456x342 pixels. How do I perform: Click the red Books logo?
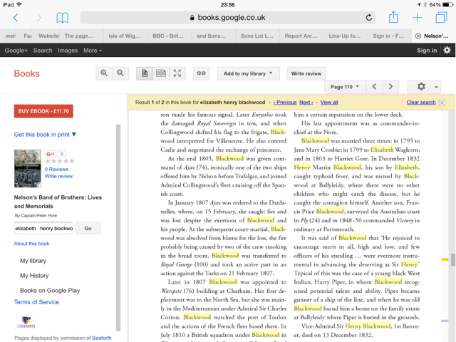click(x=27, y=73)
